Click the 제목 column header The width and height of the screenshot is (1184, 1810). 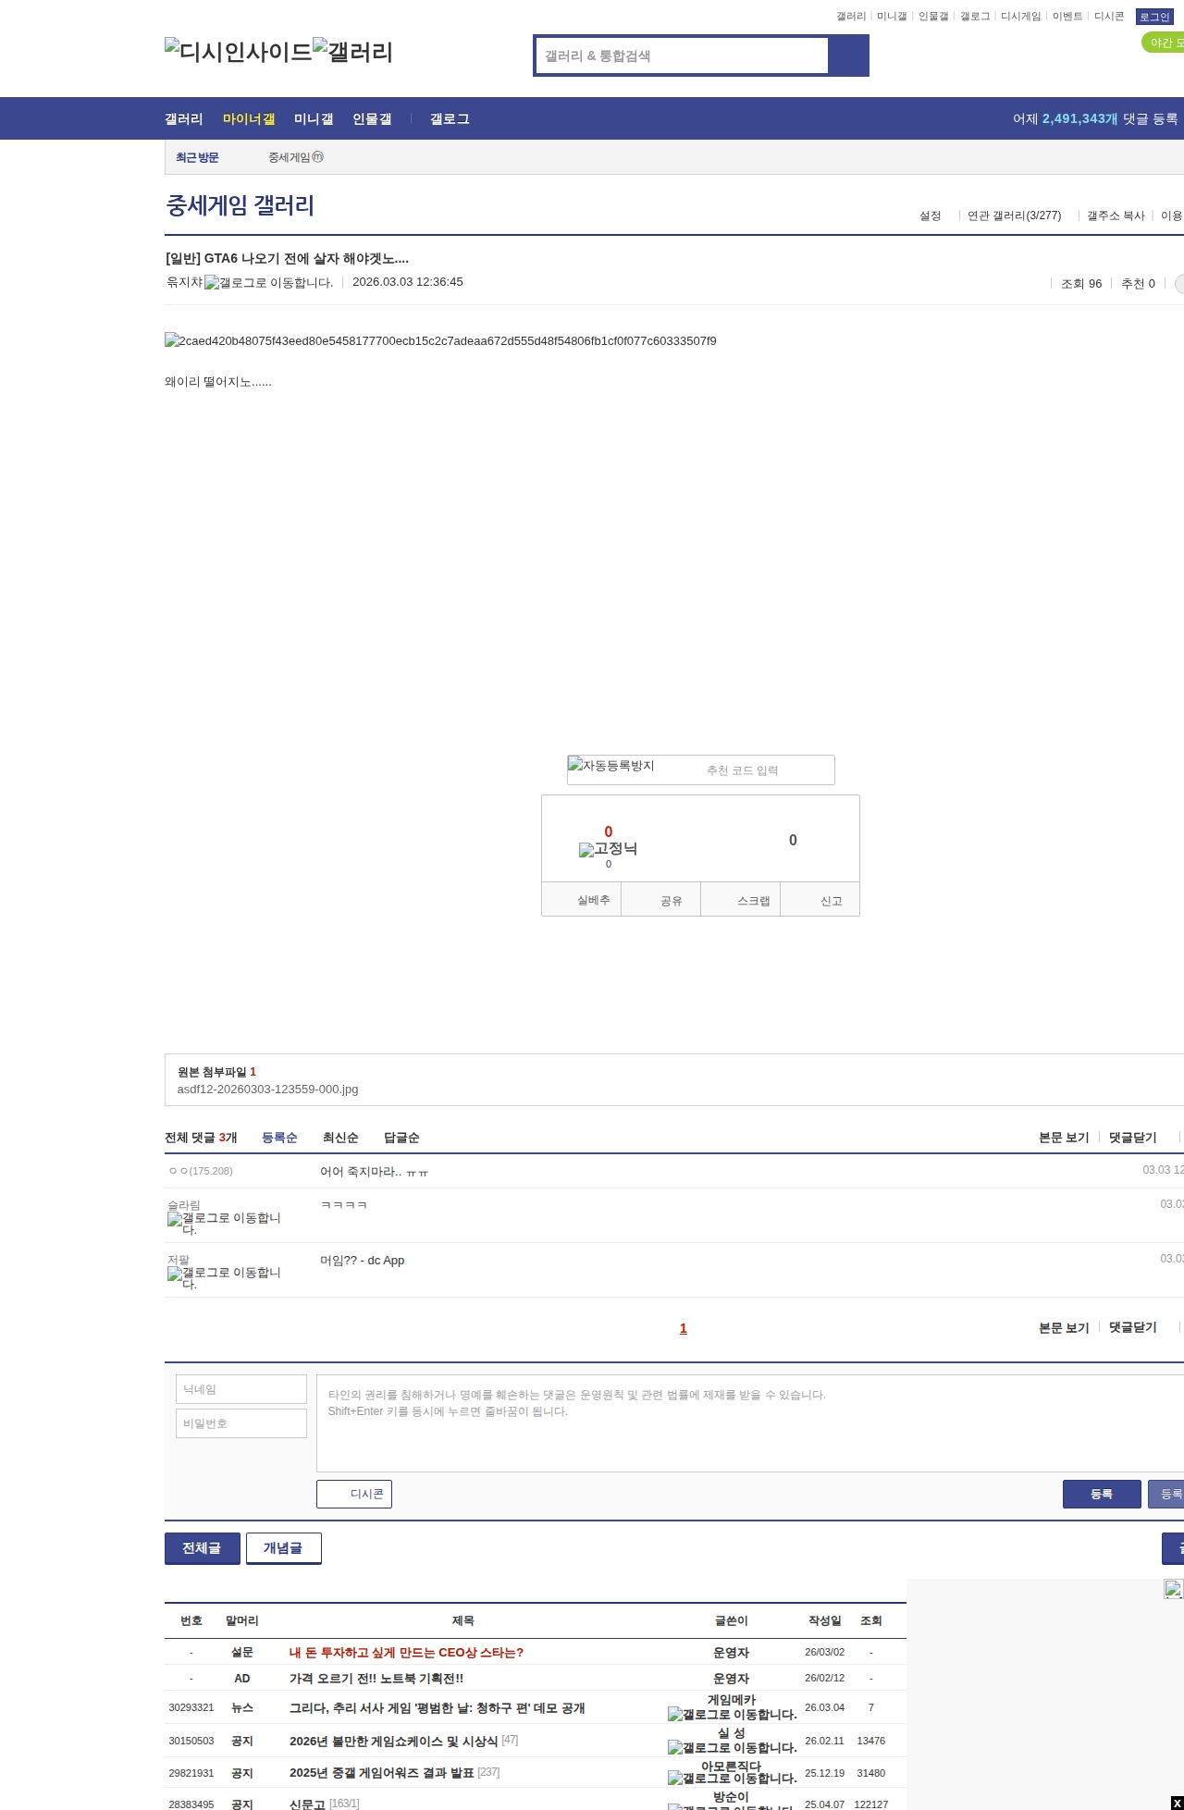point(463,1621)
